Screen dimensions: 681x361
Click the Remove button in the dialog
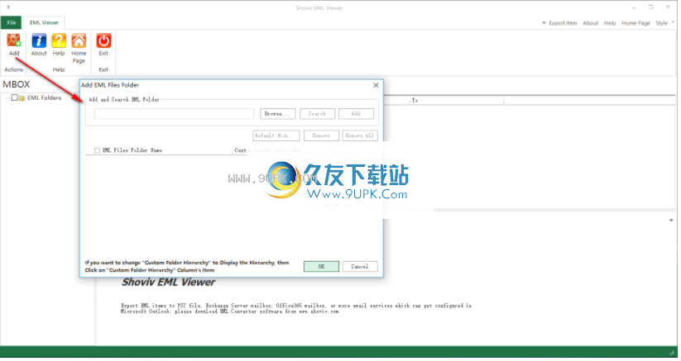click(x=321, y=135)
